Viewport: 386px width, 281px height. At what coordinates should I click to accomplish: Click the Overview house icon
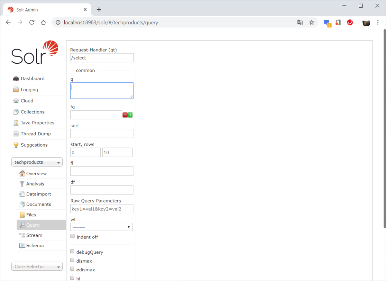point(22,173)
